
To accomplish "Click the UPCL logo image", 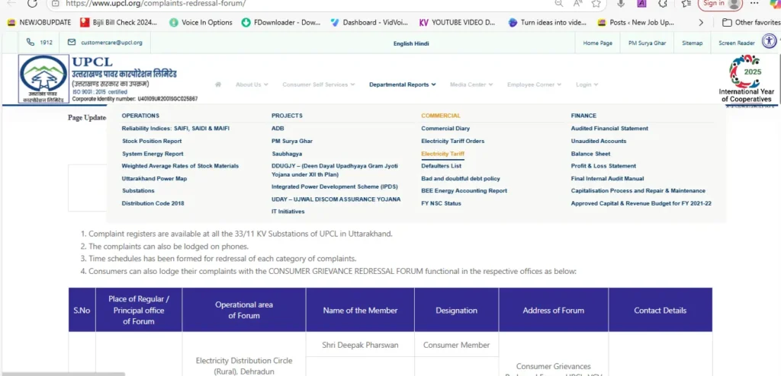I will tap(43, 79).
